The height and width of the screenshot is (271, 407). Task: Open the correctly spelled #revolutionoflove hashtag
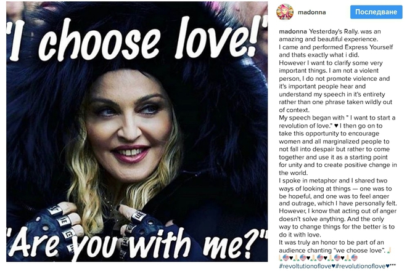pos(361,266)
